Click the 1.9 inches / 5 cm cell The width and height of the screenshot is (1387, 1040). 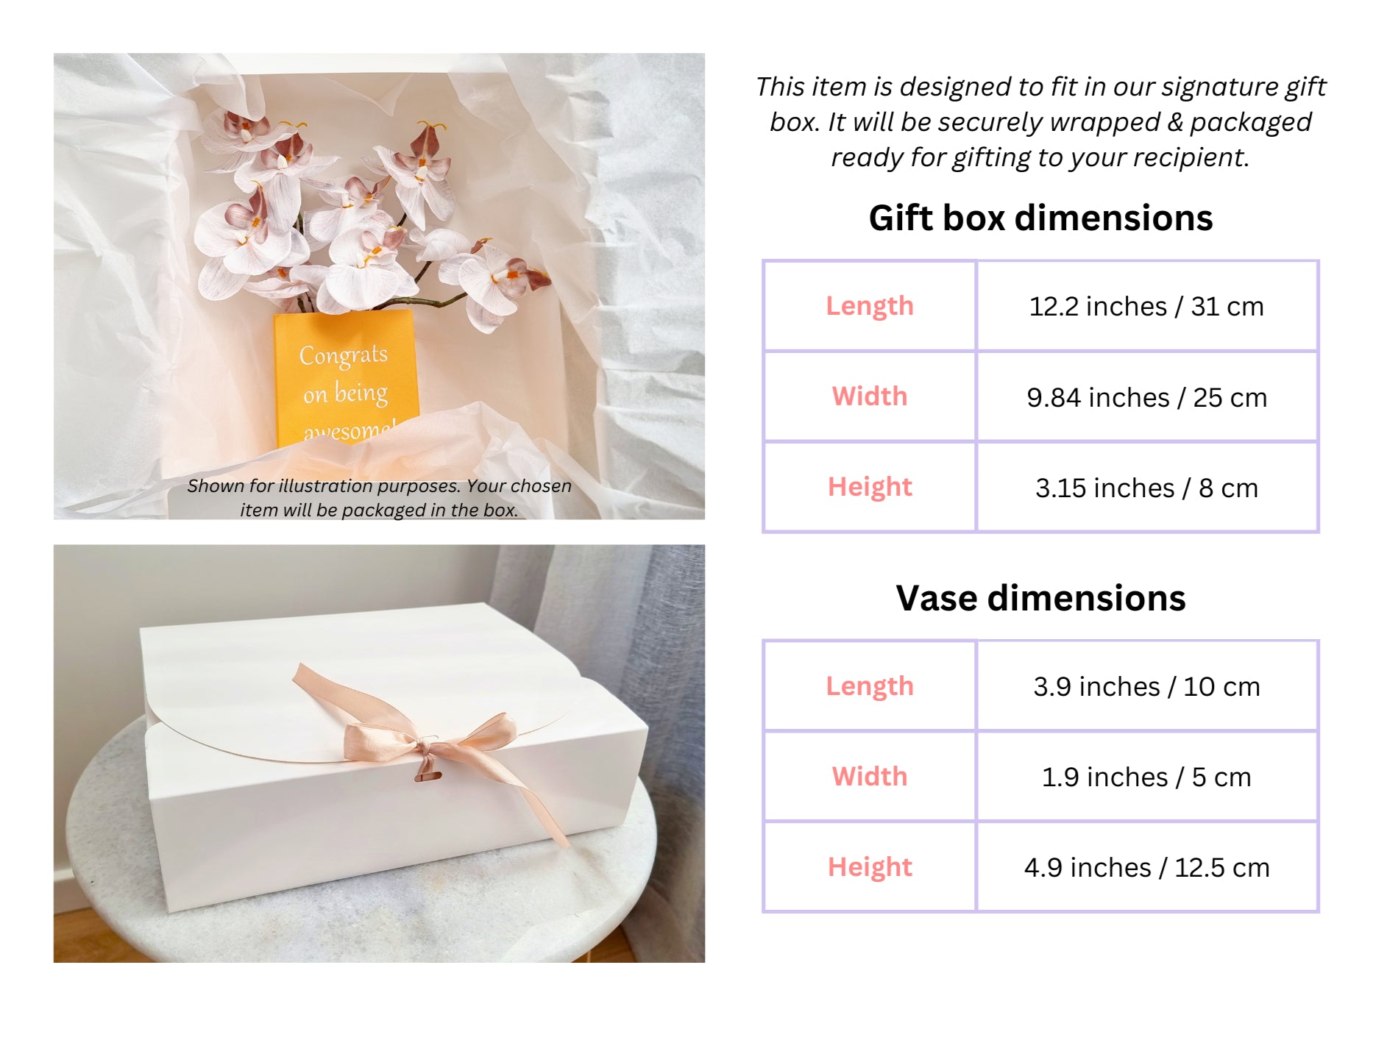1146,777
